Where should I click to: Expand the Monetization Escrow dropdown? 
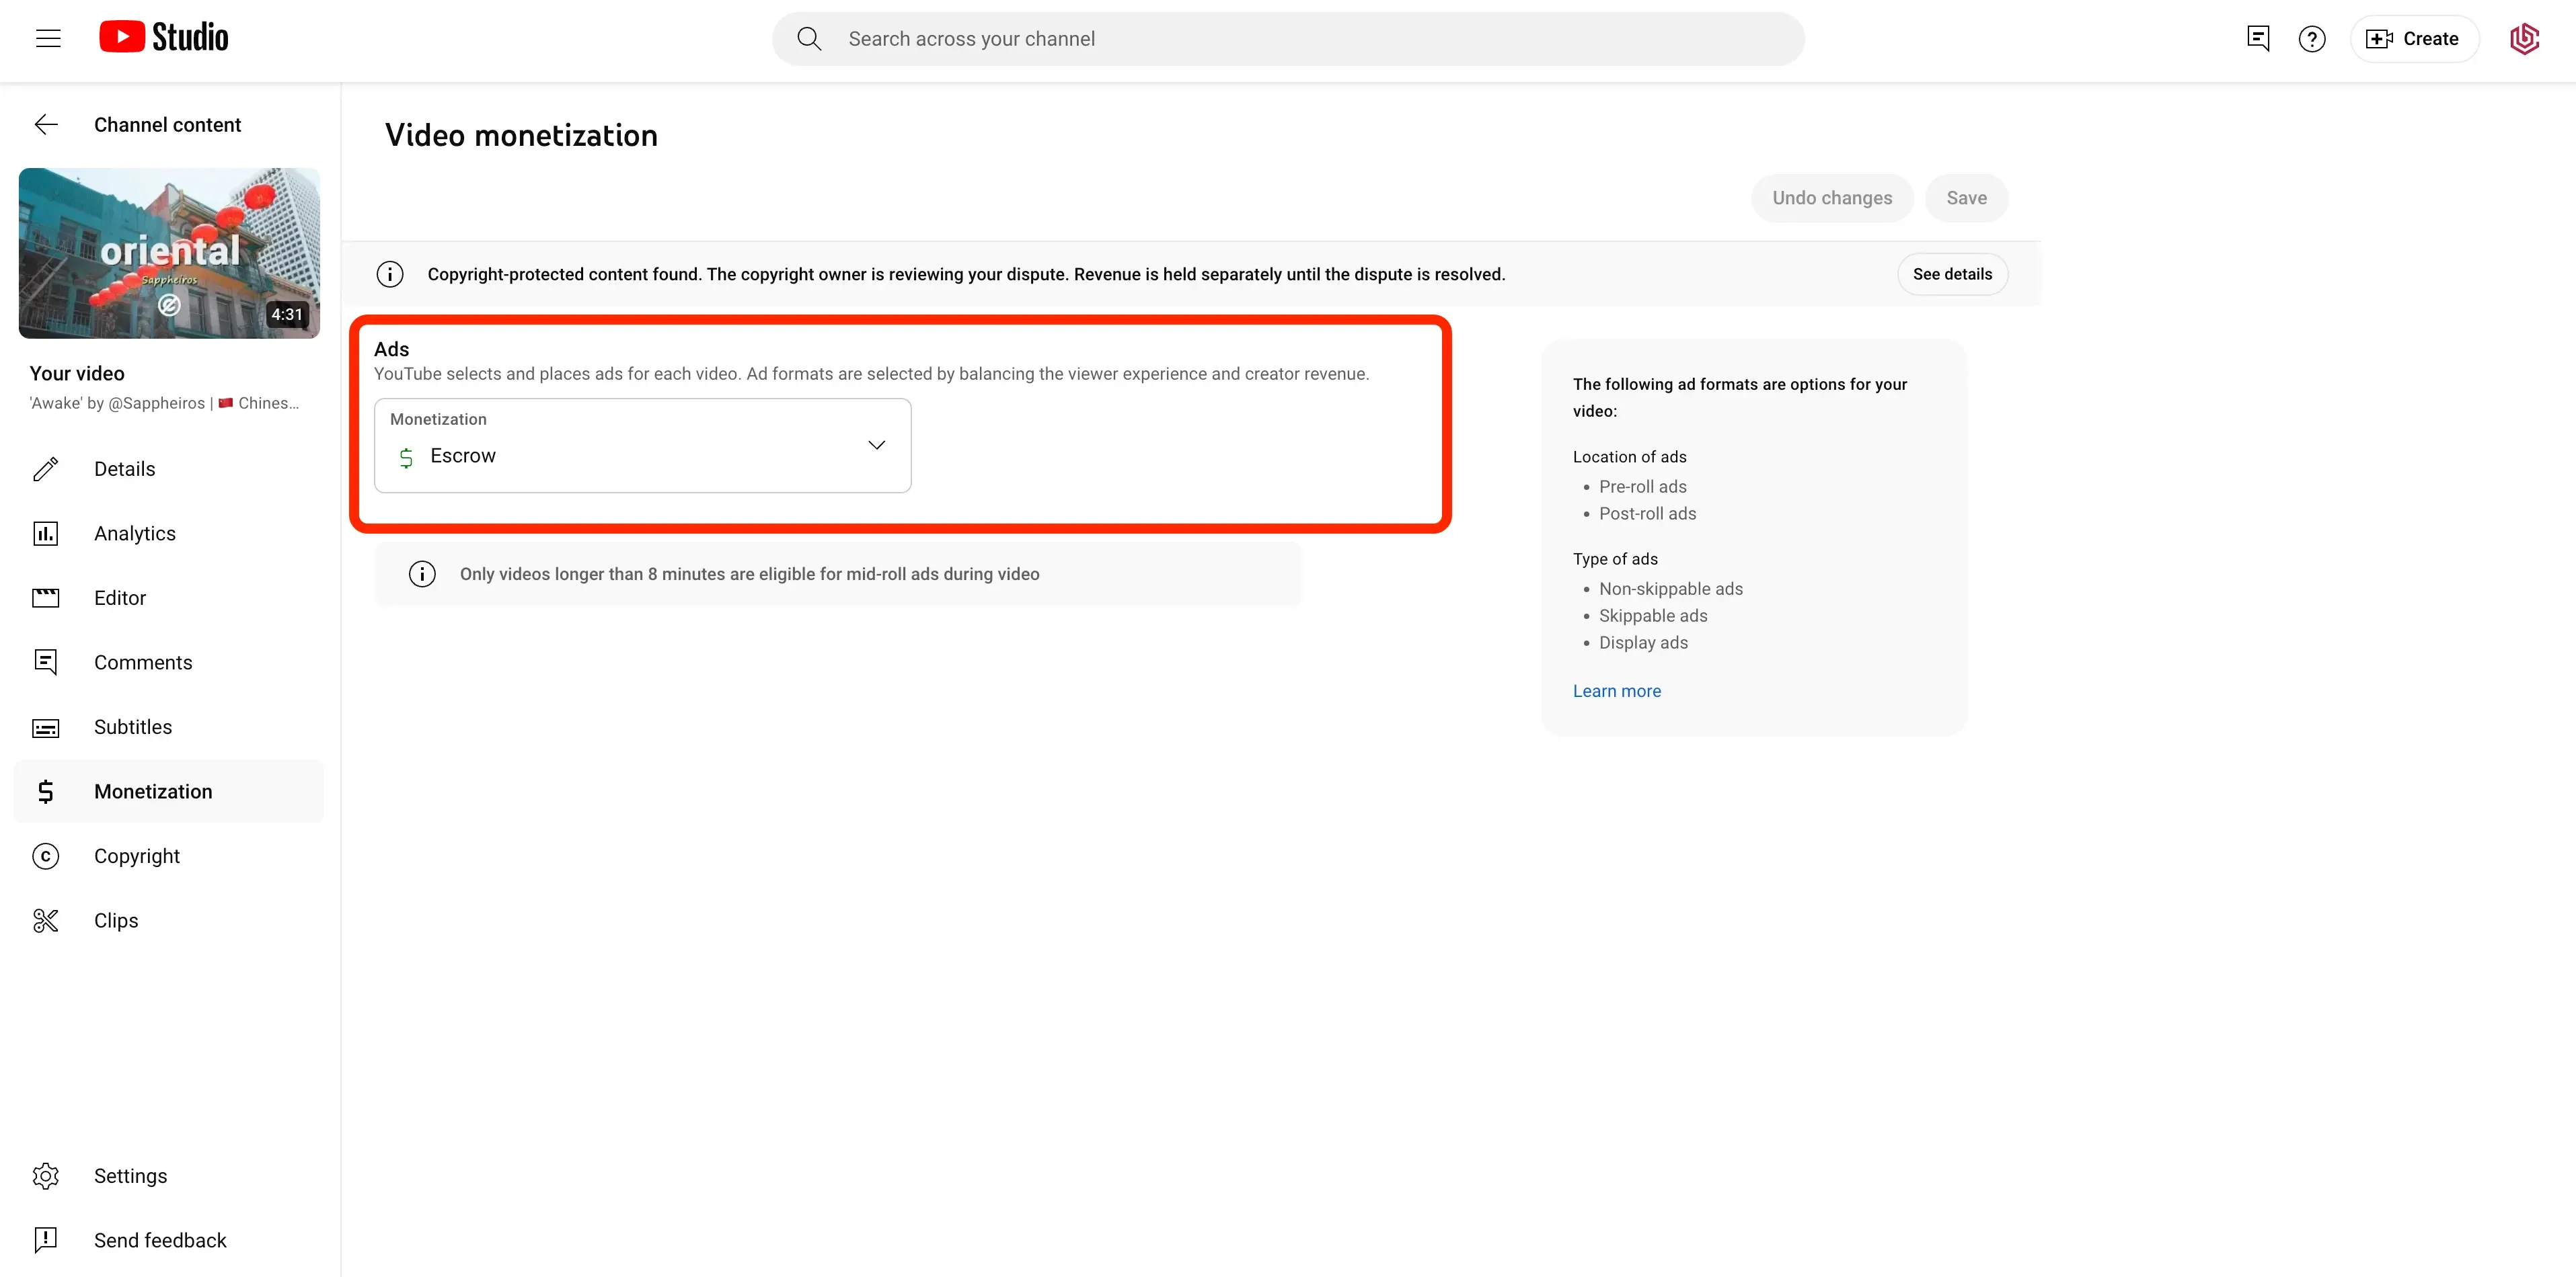coord(643,446)
